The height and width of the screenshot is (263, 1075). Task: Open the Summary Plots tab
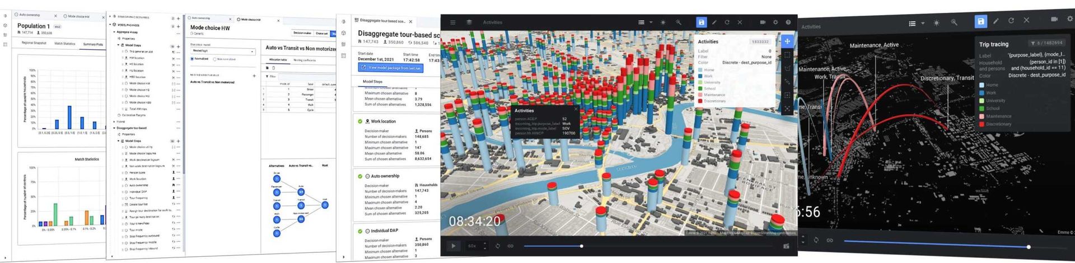93,44
